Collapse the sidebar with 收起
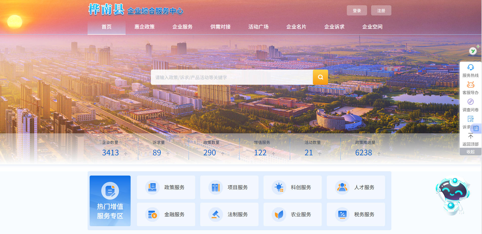The image size is (482, 234). coord(471,152)
